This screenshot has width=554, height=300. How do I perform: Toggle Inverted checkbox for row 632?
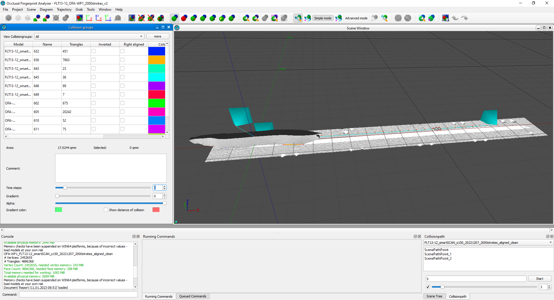(x=93, y=51)
